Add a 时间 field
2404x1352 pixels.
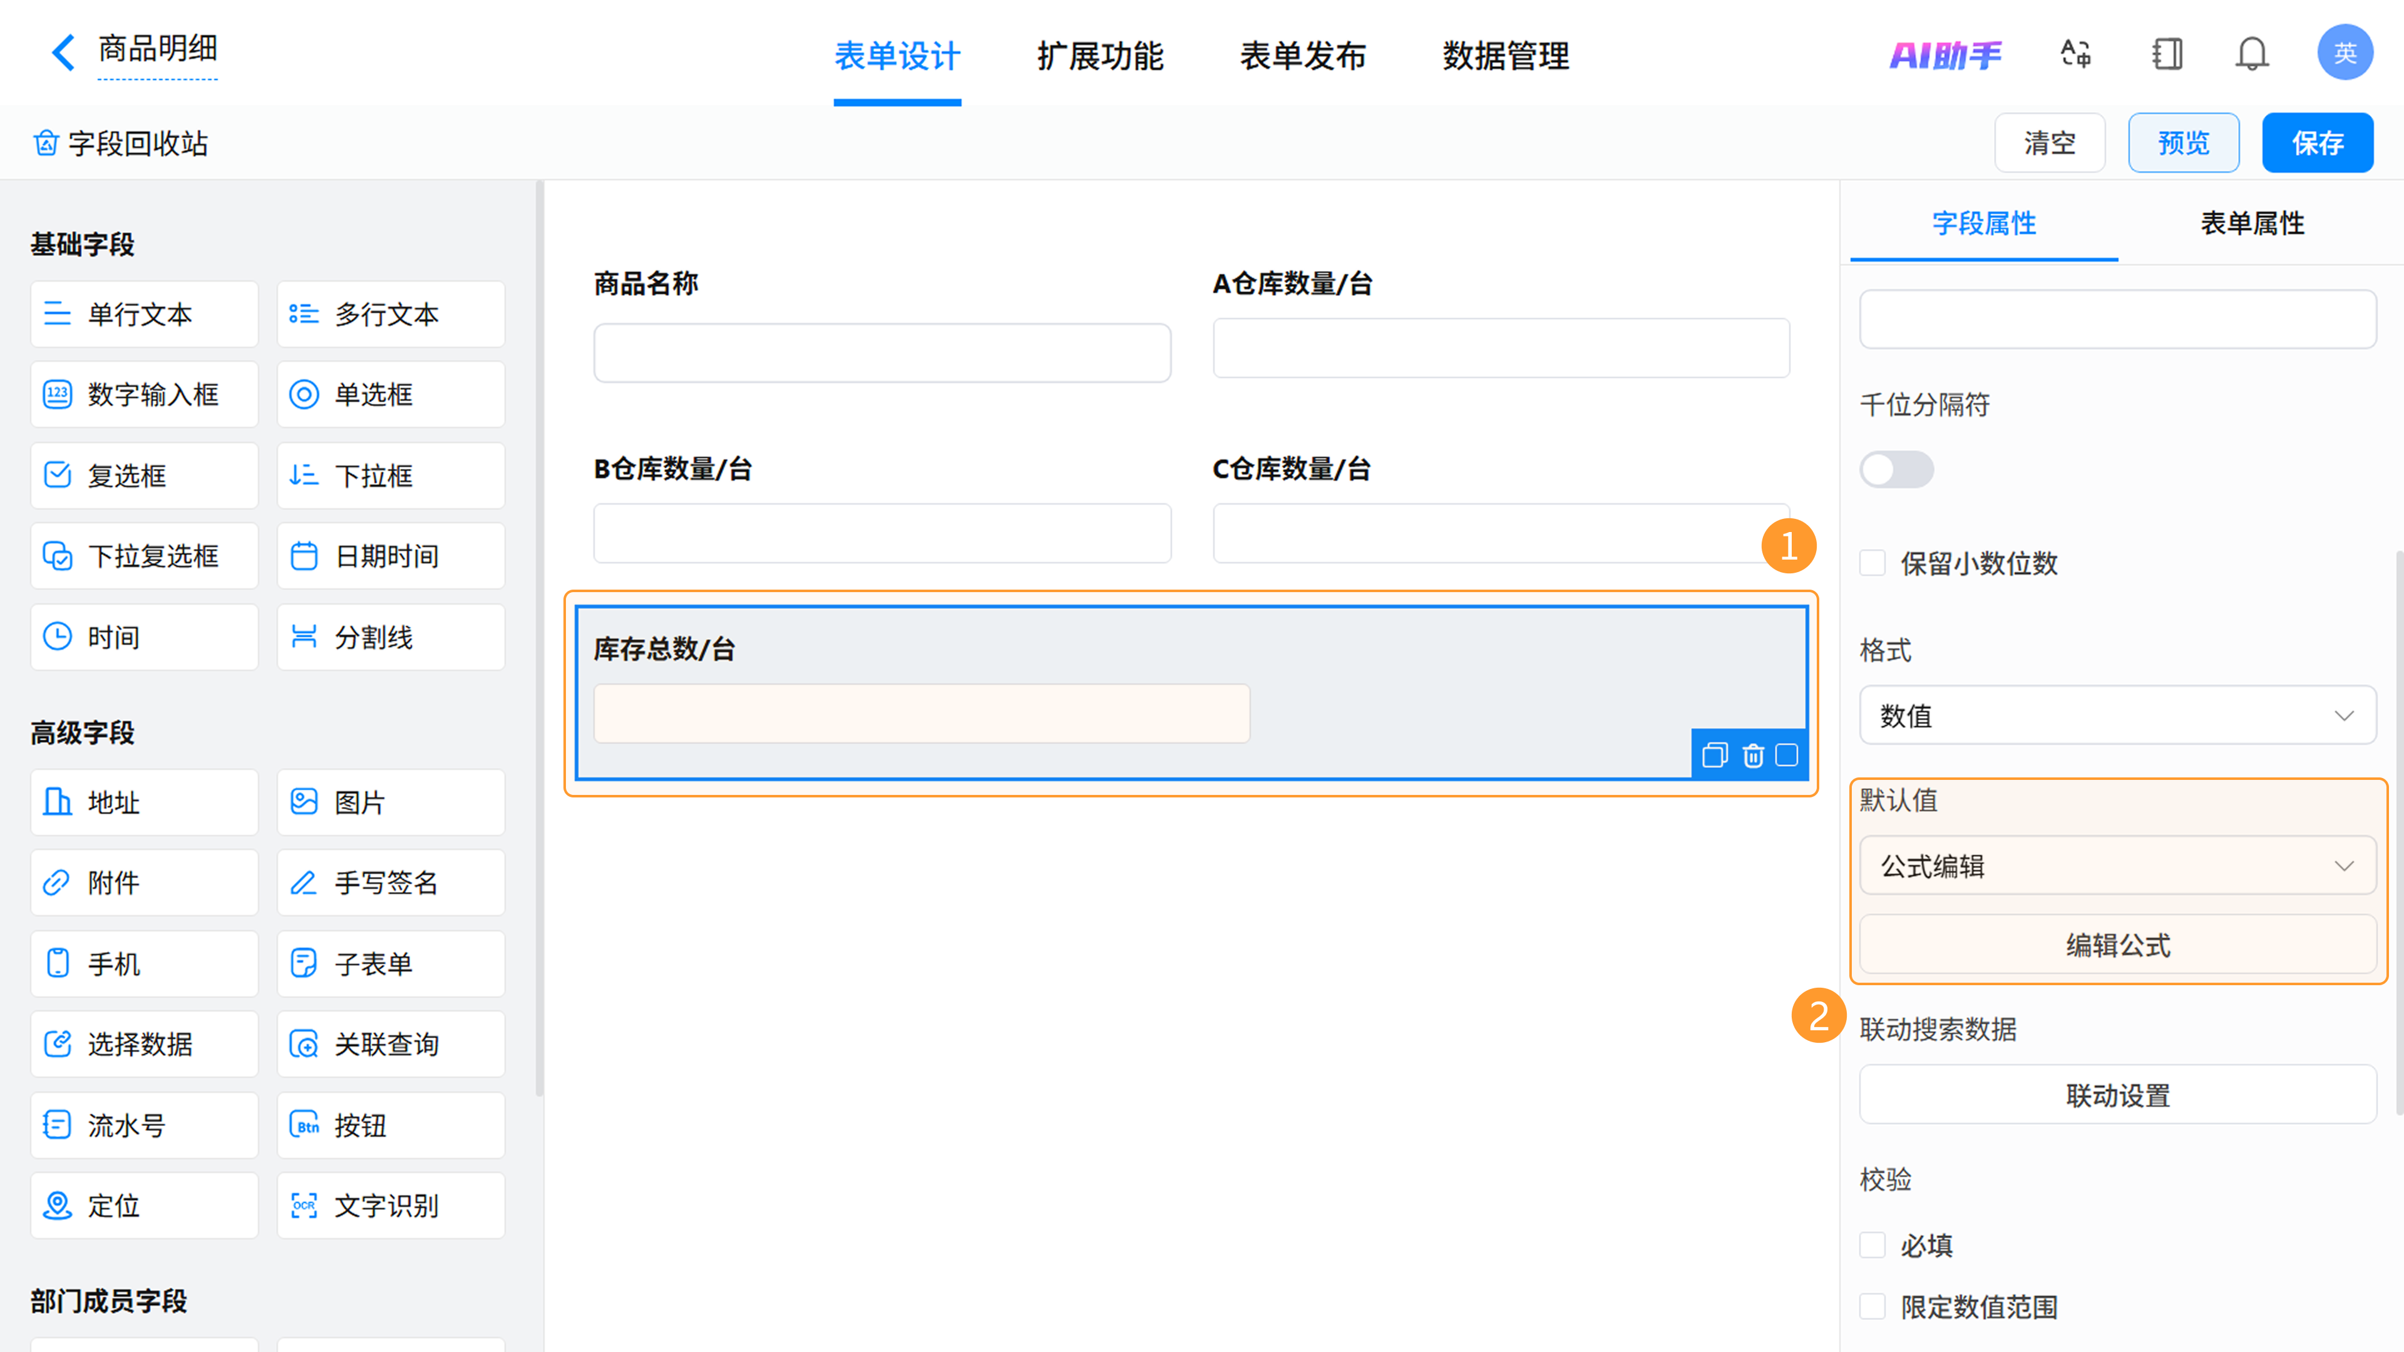[145, 637]
